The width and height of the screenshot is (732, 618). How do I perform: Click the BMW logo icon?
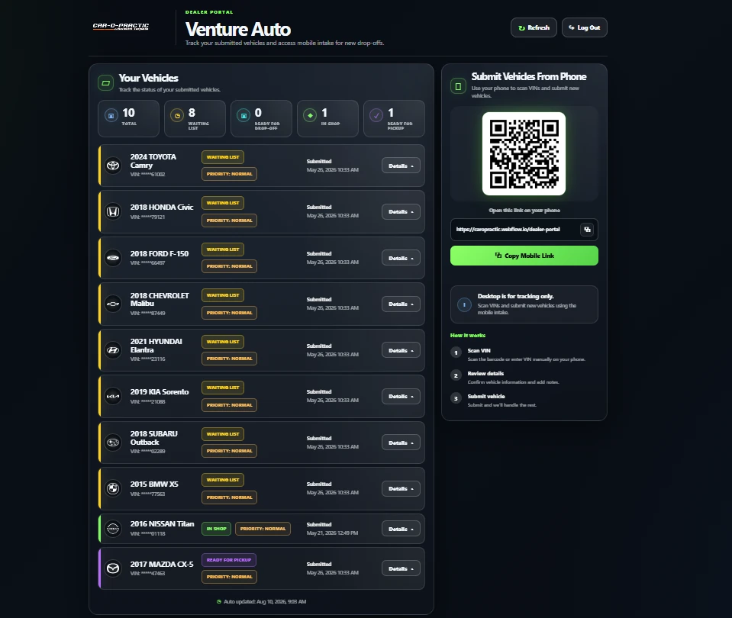113,489
